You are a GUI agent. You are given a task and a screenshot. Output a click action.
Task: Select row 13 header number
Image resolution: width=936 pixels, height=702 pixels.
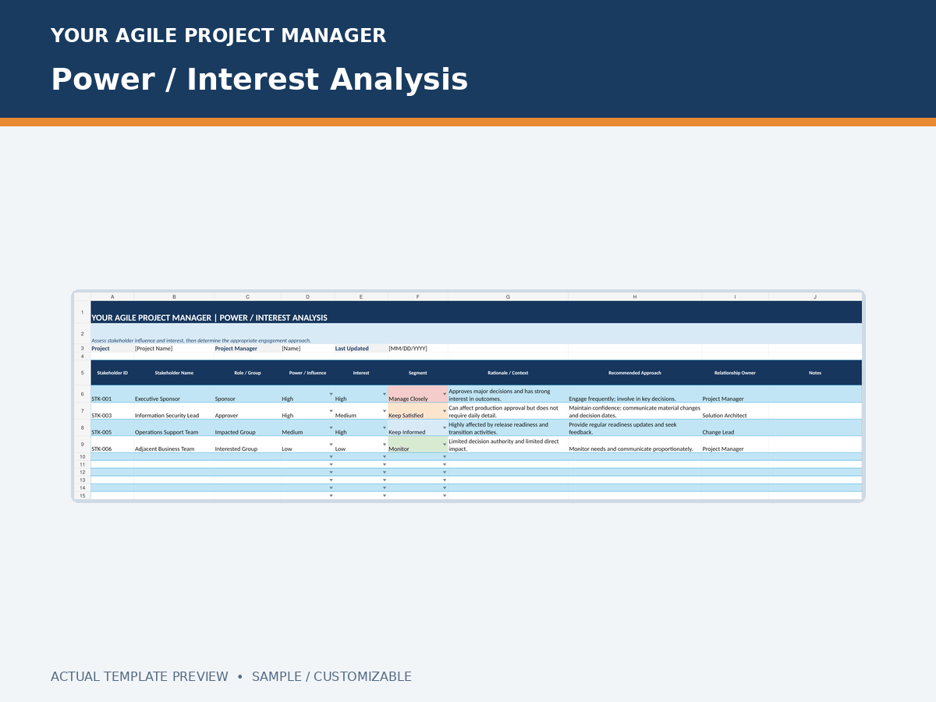[82, 480]
